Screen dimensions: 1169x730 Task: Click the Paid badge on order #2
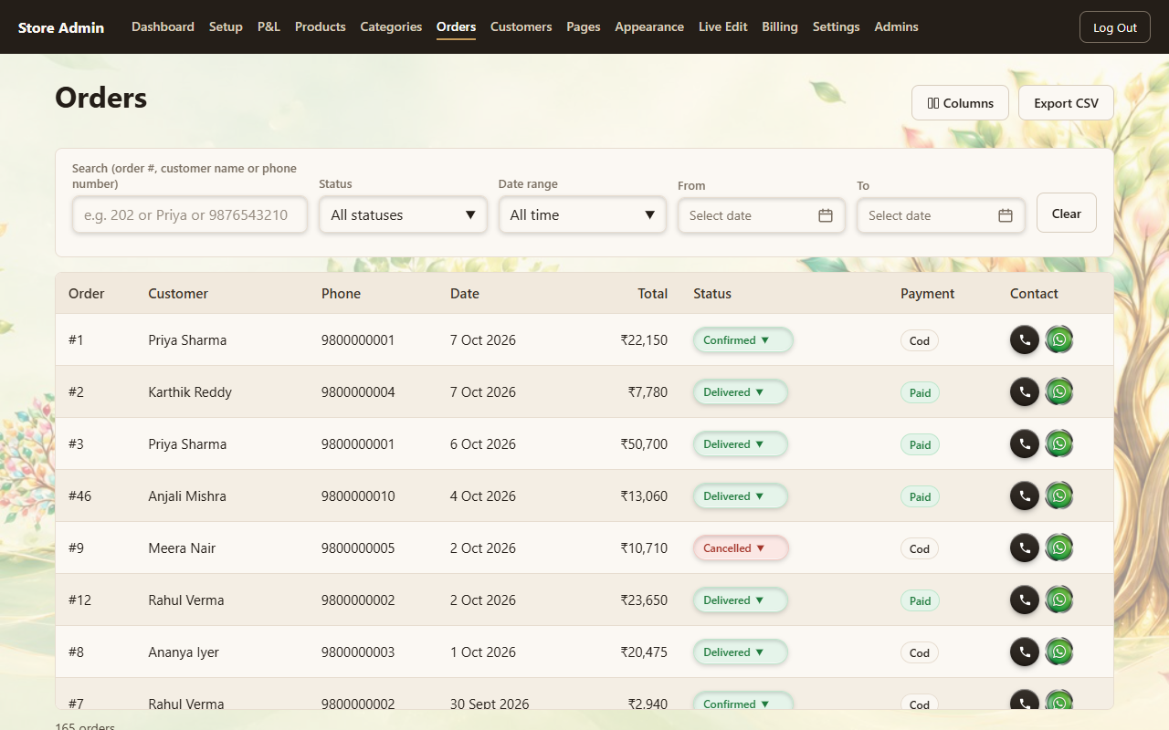click(920, 393)
